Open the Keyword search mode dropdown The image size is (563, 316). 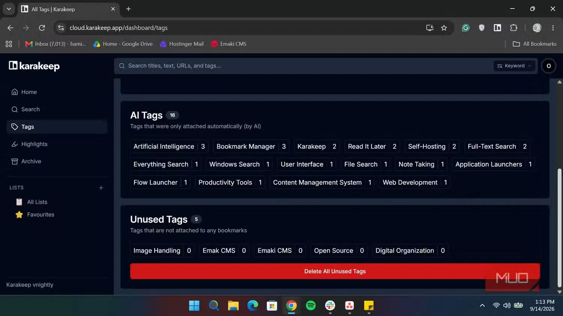pos(514,66)
